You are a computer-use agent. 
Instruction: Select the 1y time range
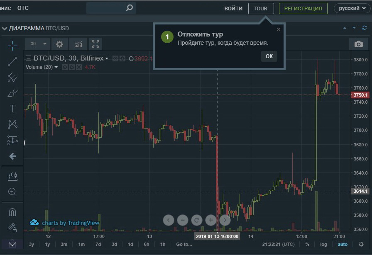click(47, 244)
